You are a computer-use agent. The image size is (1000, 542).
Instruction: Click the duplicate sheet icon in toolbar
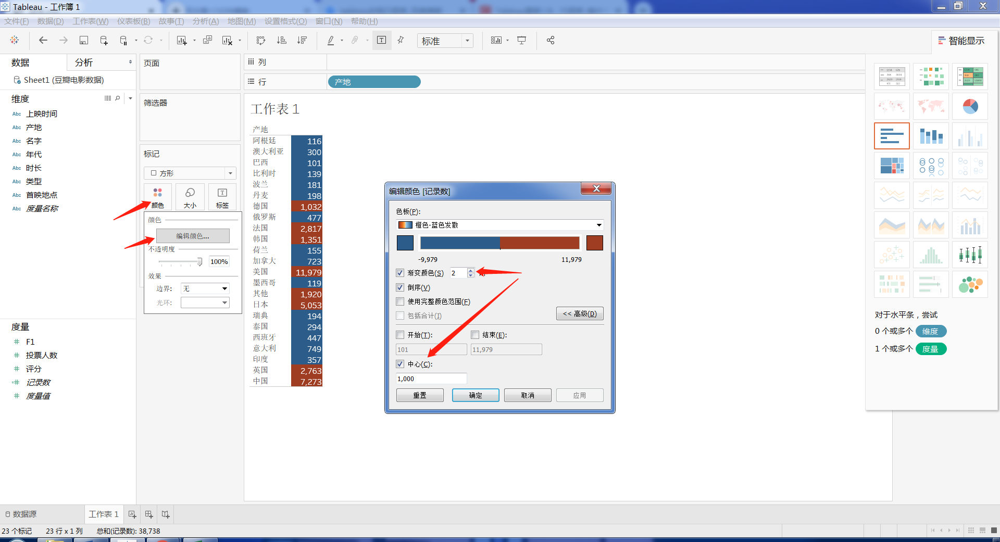click(x=207, y=40)
